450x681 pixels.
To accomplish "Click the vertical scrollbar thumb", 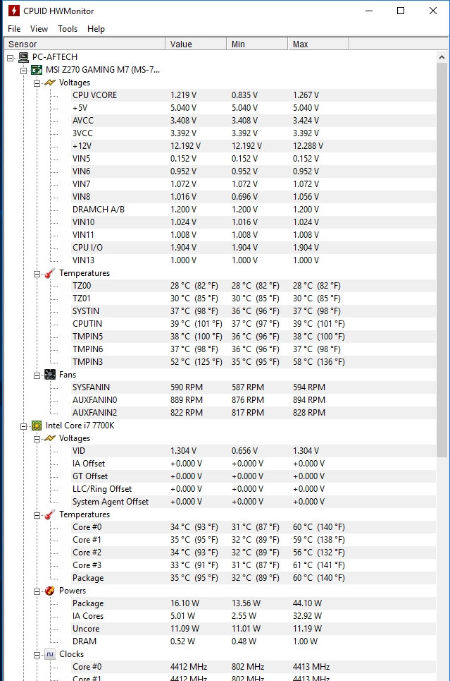I will (442, 254).
